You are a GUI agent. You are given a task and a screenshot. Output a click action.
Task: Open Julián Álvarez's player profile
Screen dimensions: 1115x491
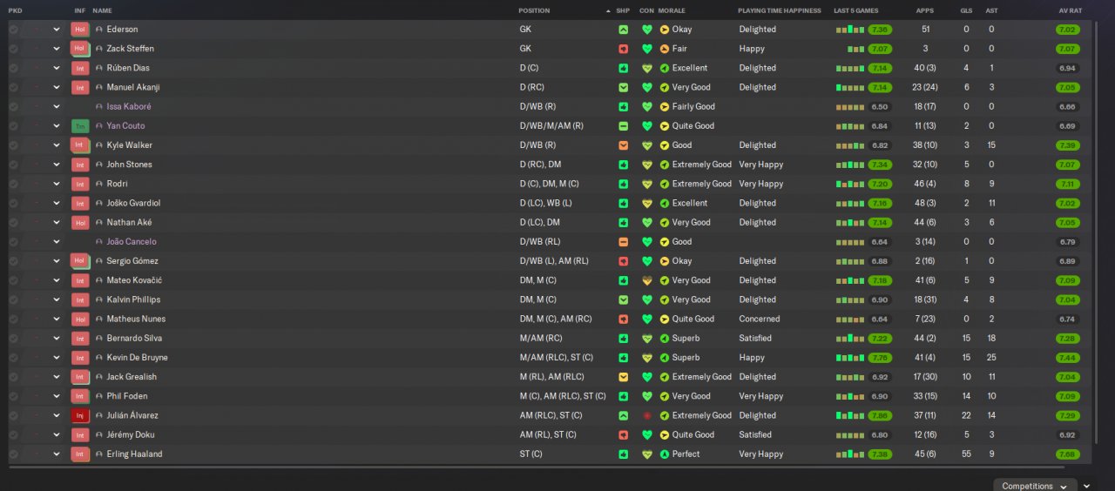132,415
